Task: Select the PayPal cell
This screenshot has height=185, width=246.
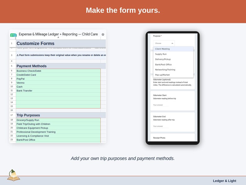Action: pos(58,79)
